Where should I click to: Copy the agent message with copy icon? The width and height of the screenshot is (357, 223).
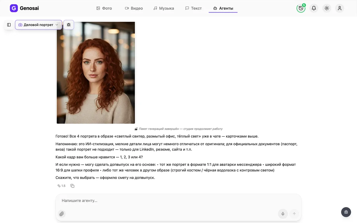coord(73,186)
